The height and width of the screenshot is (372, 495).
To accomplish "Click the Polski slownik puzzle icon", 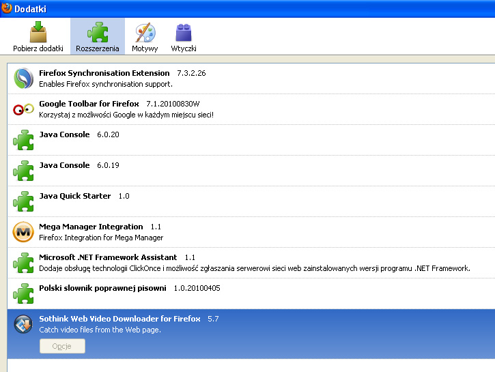I will click(24, 294).
